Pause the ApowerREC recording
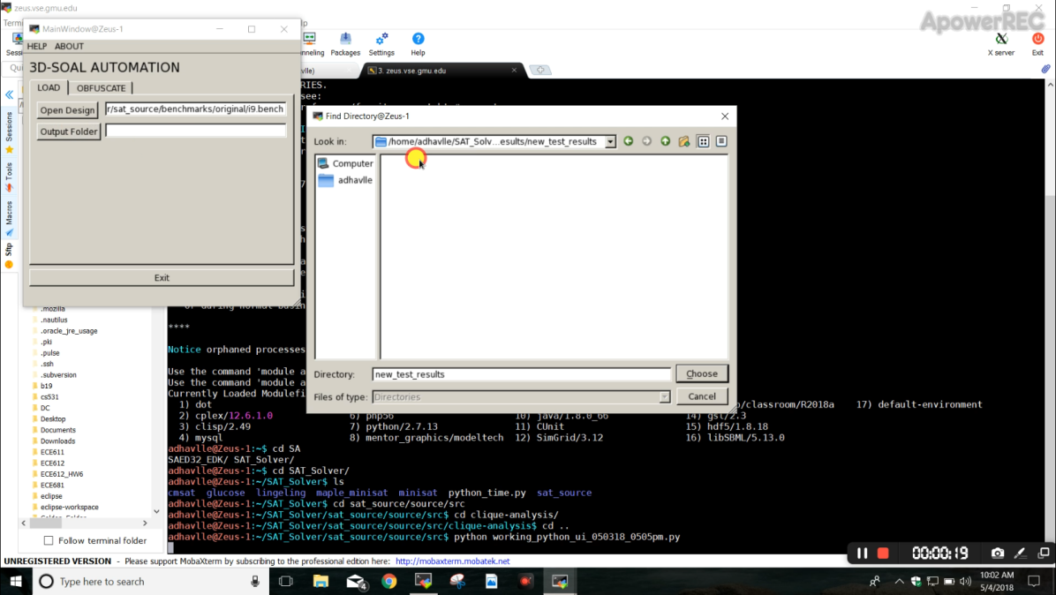Screen dimensions: 1056x595 (862, 554)
